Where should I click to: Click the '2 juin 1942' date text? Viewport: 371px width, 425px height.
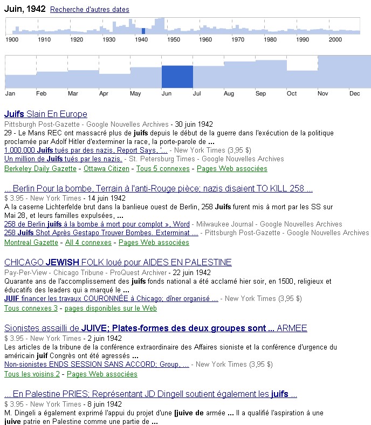(105, 339)
